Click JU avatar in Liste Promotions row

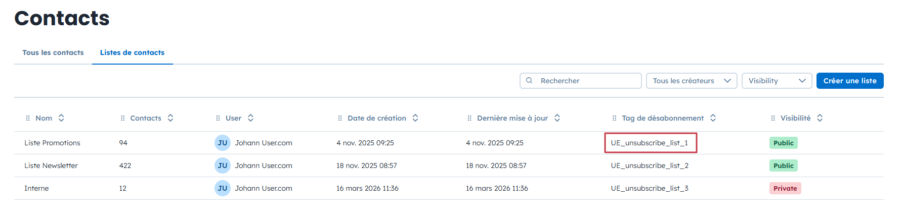coord(223,143)
